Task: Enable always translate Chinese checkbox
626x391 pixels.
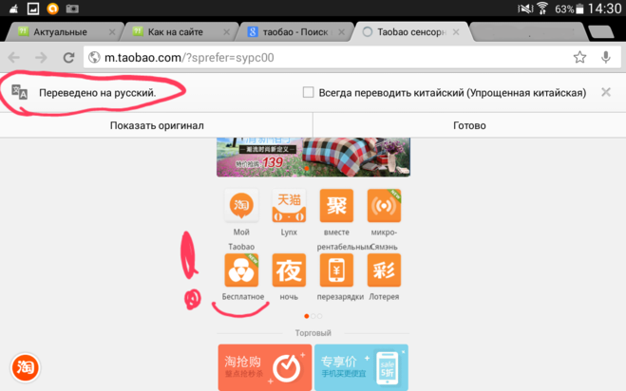Action: coord(308,93)
